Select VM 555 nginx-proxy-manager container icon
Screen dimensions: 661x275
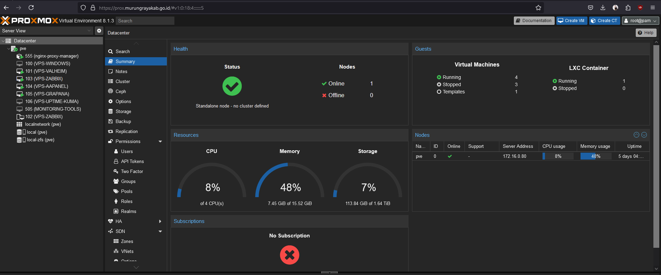pos(20,56)
